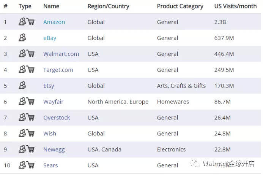Click the people icon in Wish row
263x175 pixels.
click(22, 133)
